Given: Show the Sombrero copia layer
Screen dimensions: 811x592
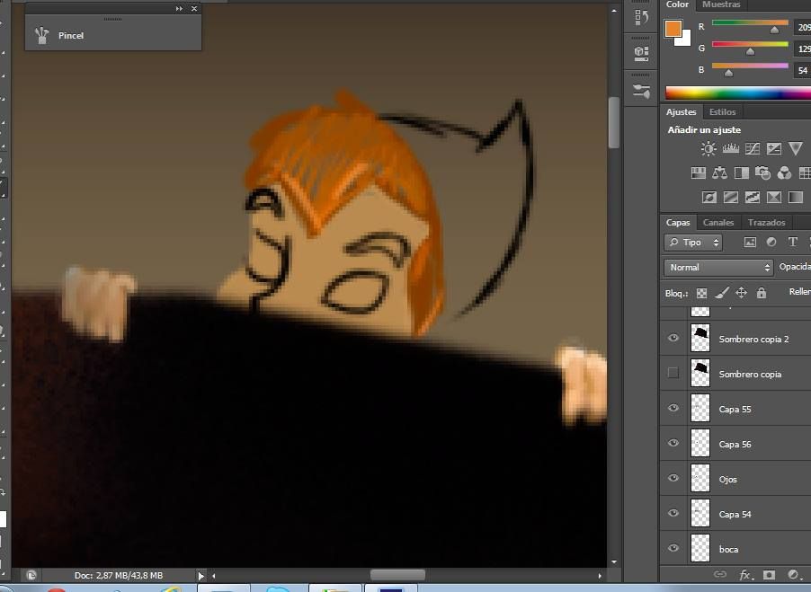Looking at the screenshot, I should pyautogui.click(x=673, y=373).
